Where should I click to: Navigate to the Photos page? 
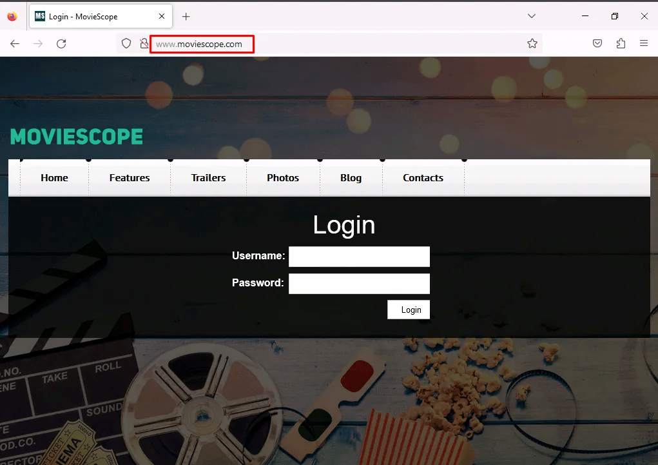(283, 178)
